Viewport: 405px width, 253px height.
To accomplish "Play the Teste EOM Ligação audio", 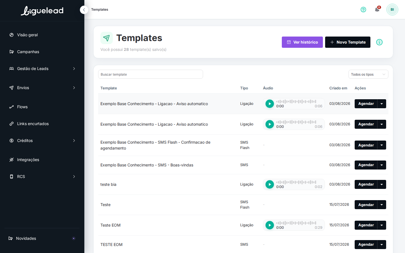I will (270, 225).
